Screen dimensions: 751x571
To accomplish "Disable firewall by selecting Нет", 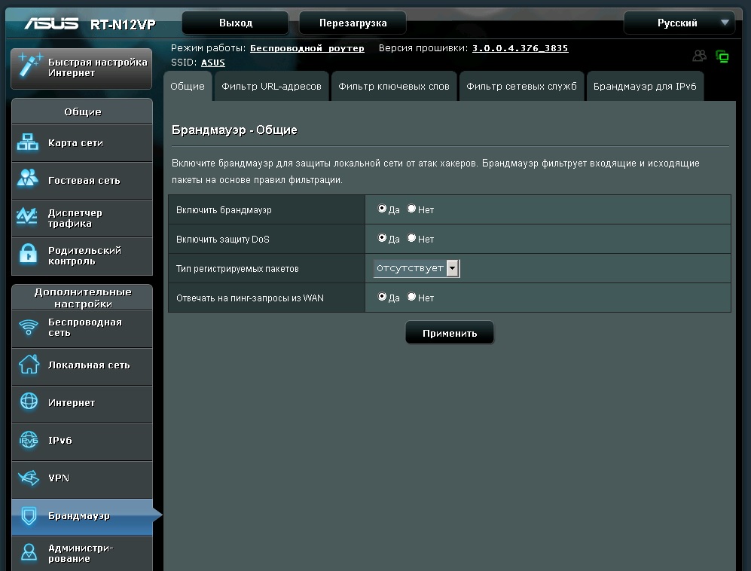I will pos(411,209).
